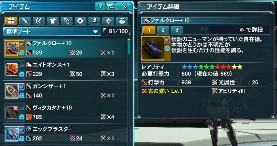Screen dimensions: 277x146
Task: Open the room goods chair filter
Action: [94, 21]
